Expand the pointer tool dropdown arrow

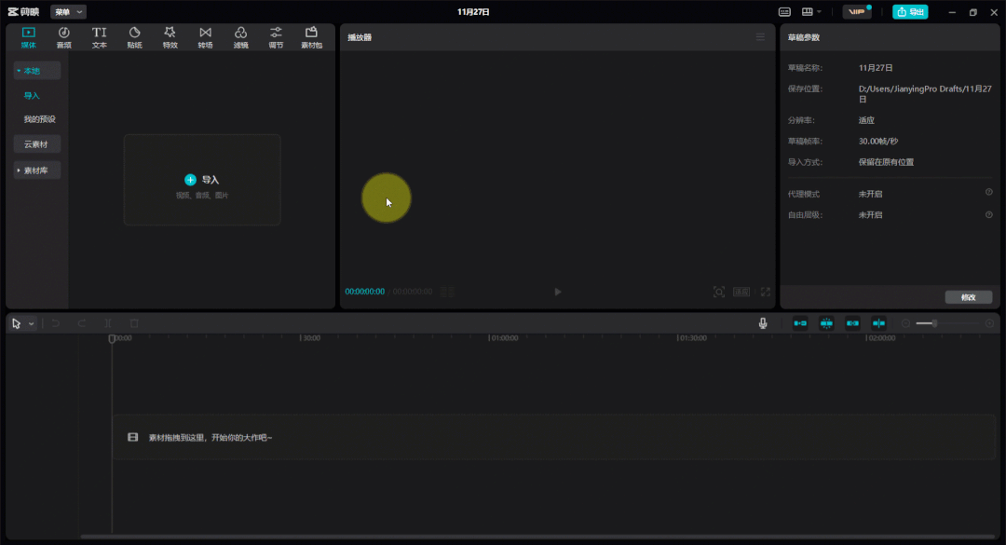[x=31, y=323]
